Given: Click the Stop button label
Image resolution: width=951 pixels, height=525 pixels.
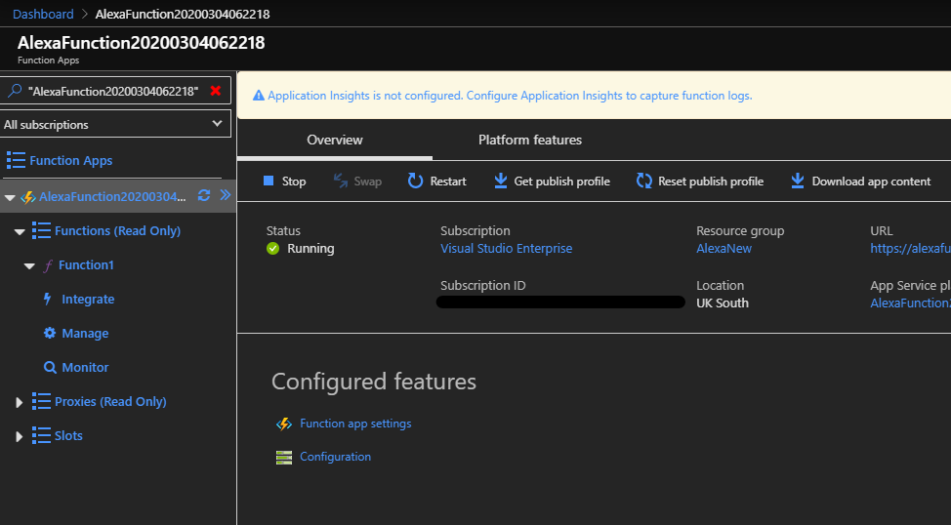Looking at the screenshot, I should pyautogui.click(x=294, y=182).
